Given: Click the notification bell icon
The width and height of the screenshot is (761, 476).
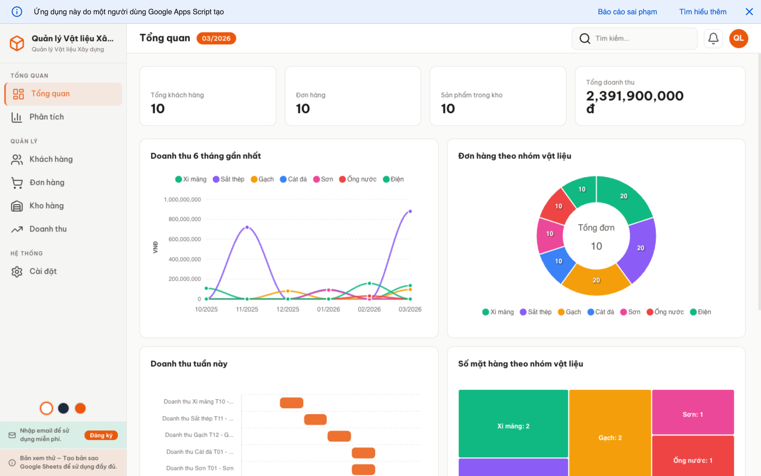Looking at the screenshot, I should [713, 38].
